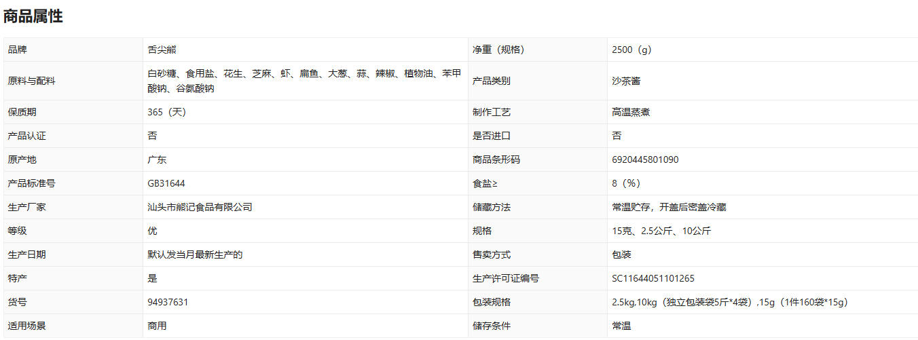Viewport: 918px width, 340px height.
Task: Click the salt content value 8（%）
Action: point(626,183)
